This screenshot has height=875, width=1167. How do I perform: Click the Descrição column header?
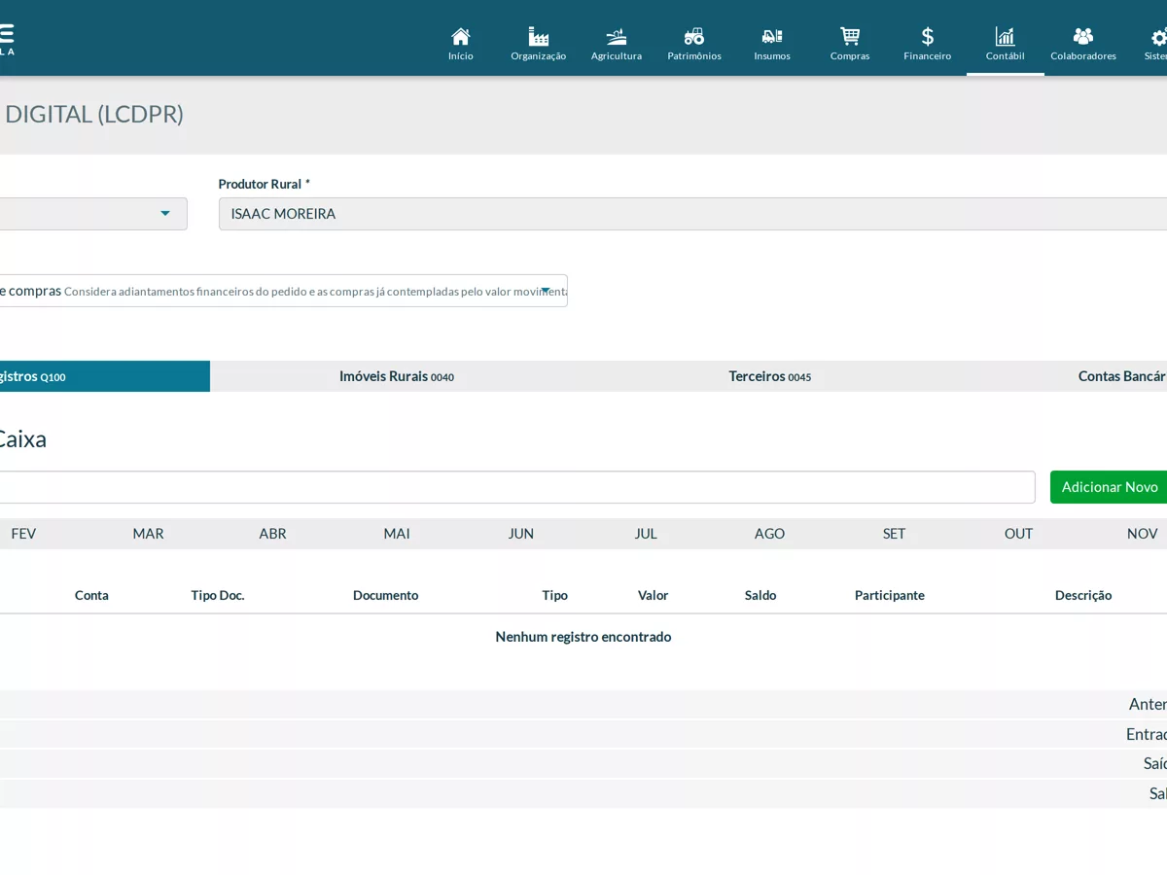pyautogui.click(x=1083, y=595)
